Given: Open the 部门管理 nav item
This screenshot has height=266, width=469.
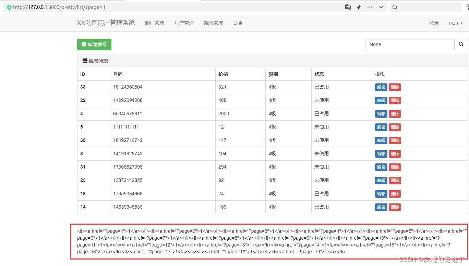Looking at the screenshot, I should pyautogui.click(x=155, y=23).
